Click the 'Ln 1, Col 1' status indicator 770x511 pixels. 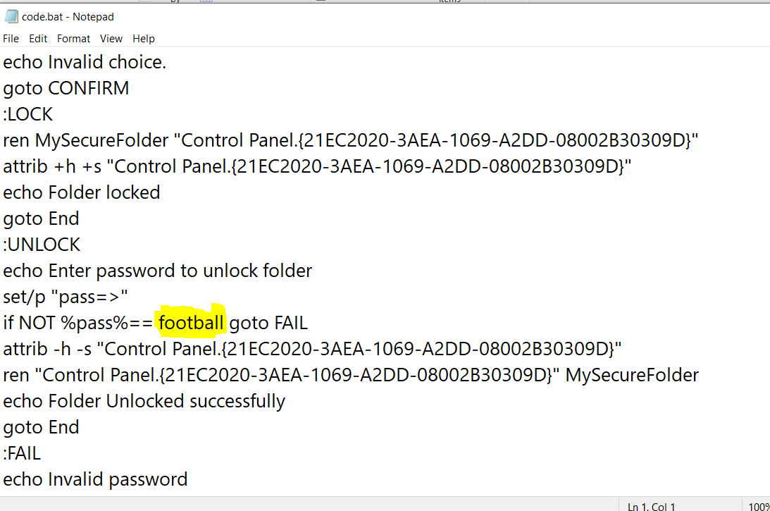coord(651,506)
